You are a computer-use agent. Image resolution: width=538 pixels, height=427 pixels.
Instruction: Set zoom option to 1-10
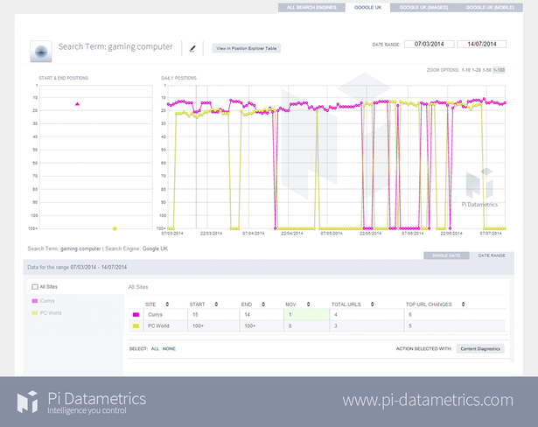pyautogui.click(x=465, y=70)
